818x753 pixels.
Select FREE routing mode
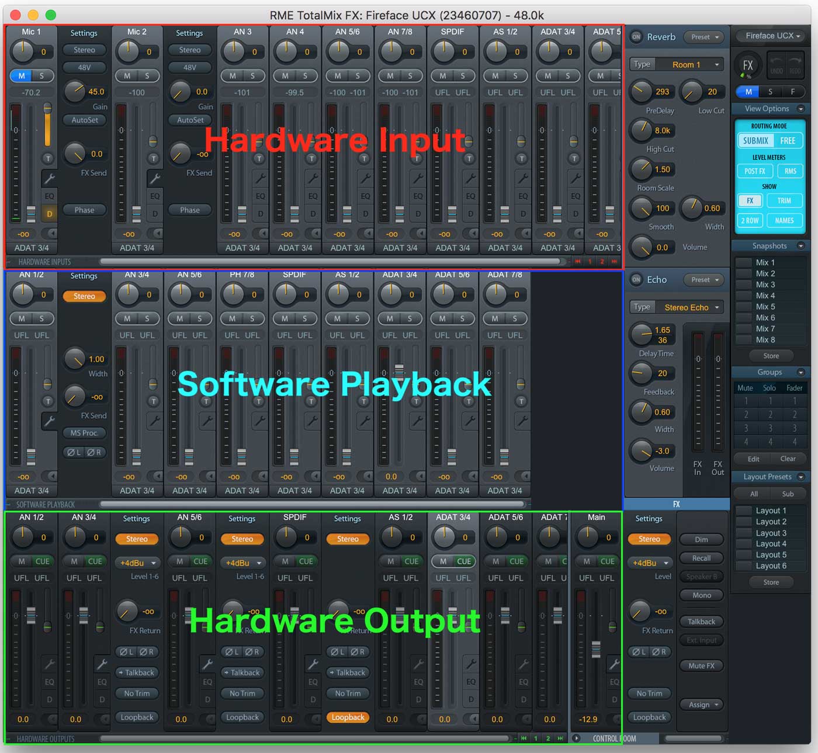point(788,141)
